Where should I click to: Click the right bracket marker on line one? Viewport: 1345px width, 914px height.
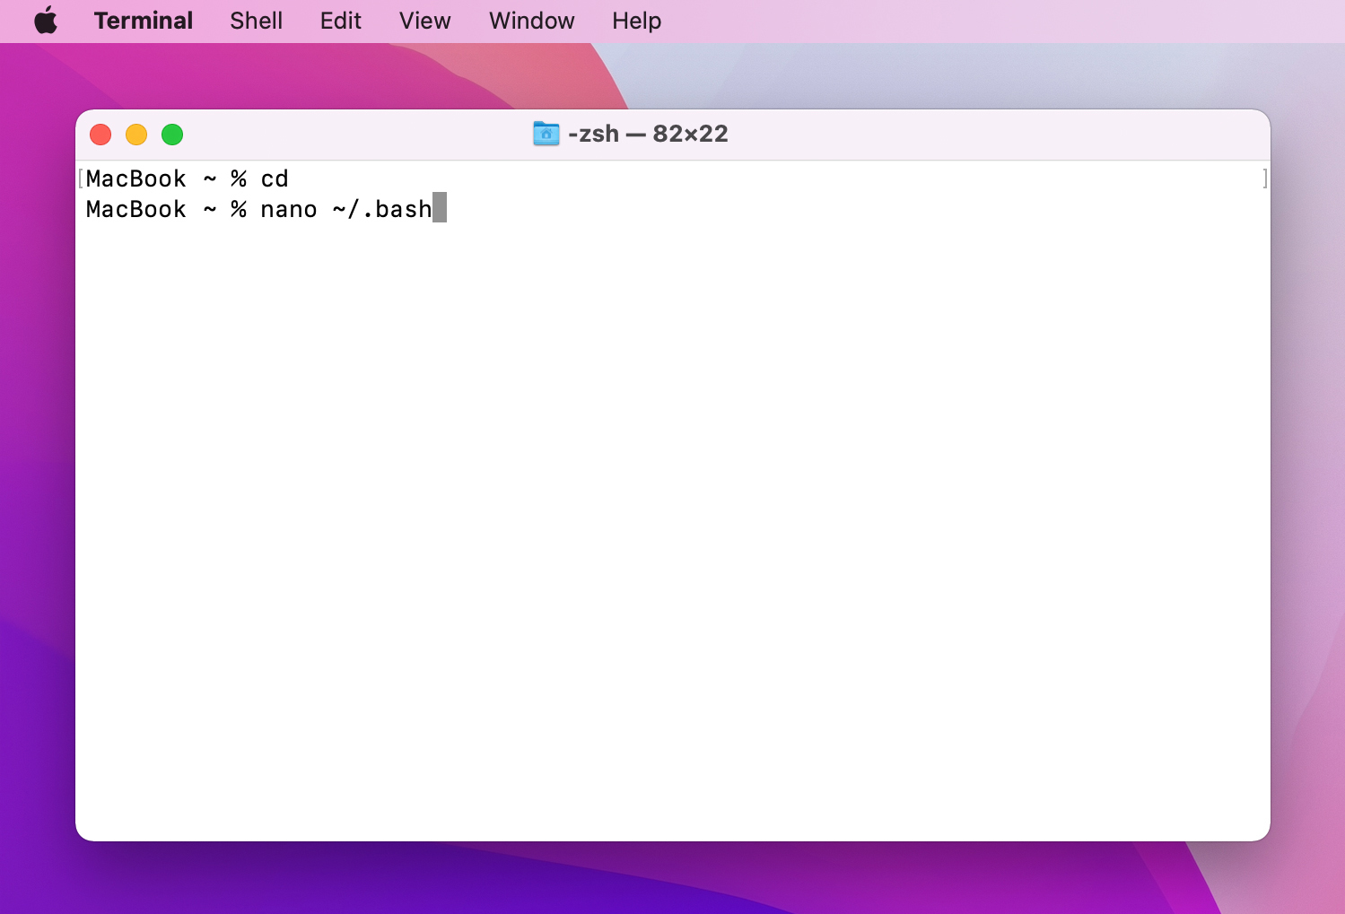[1265, 178]
